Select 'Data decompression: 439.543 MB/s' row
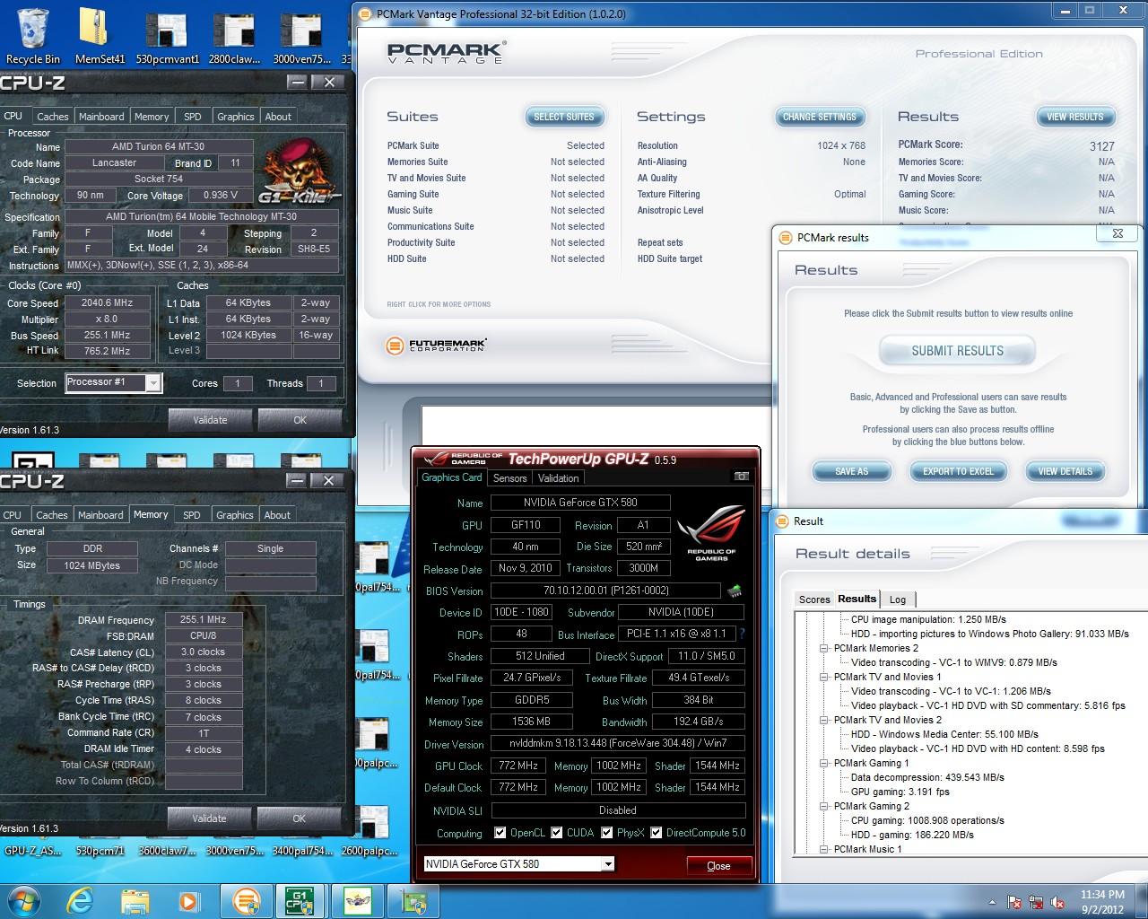Screen dimensions: 1148x919 pyautogui.click(x=927, y=777)
